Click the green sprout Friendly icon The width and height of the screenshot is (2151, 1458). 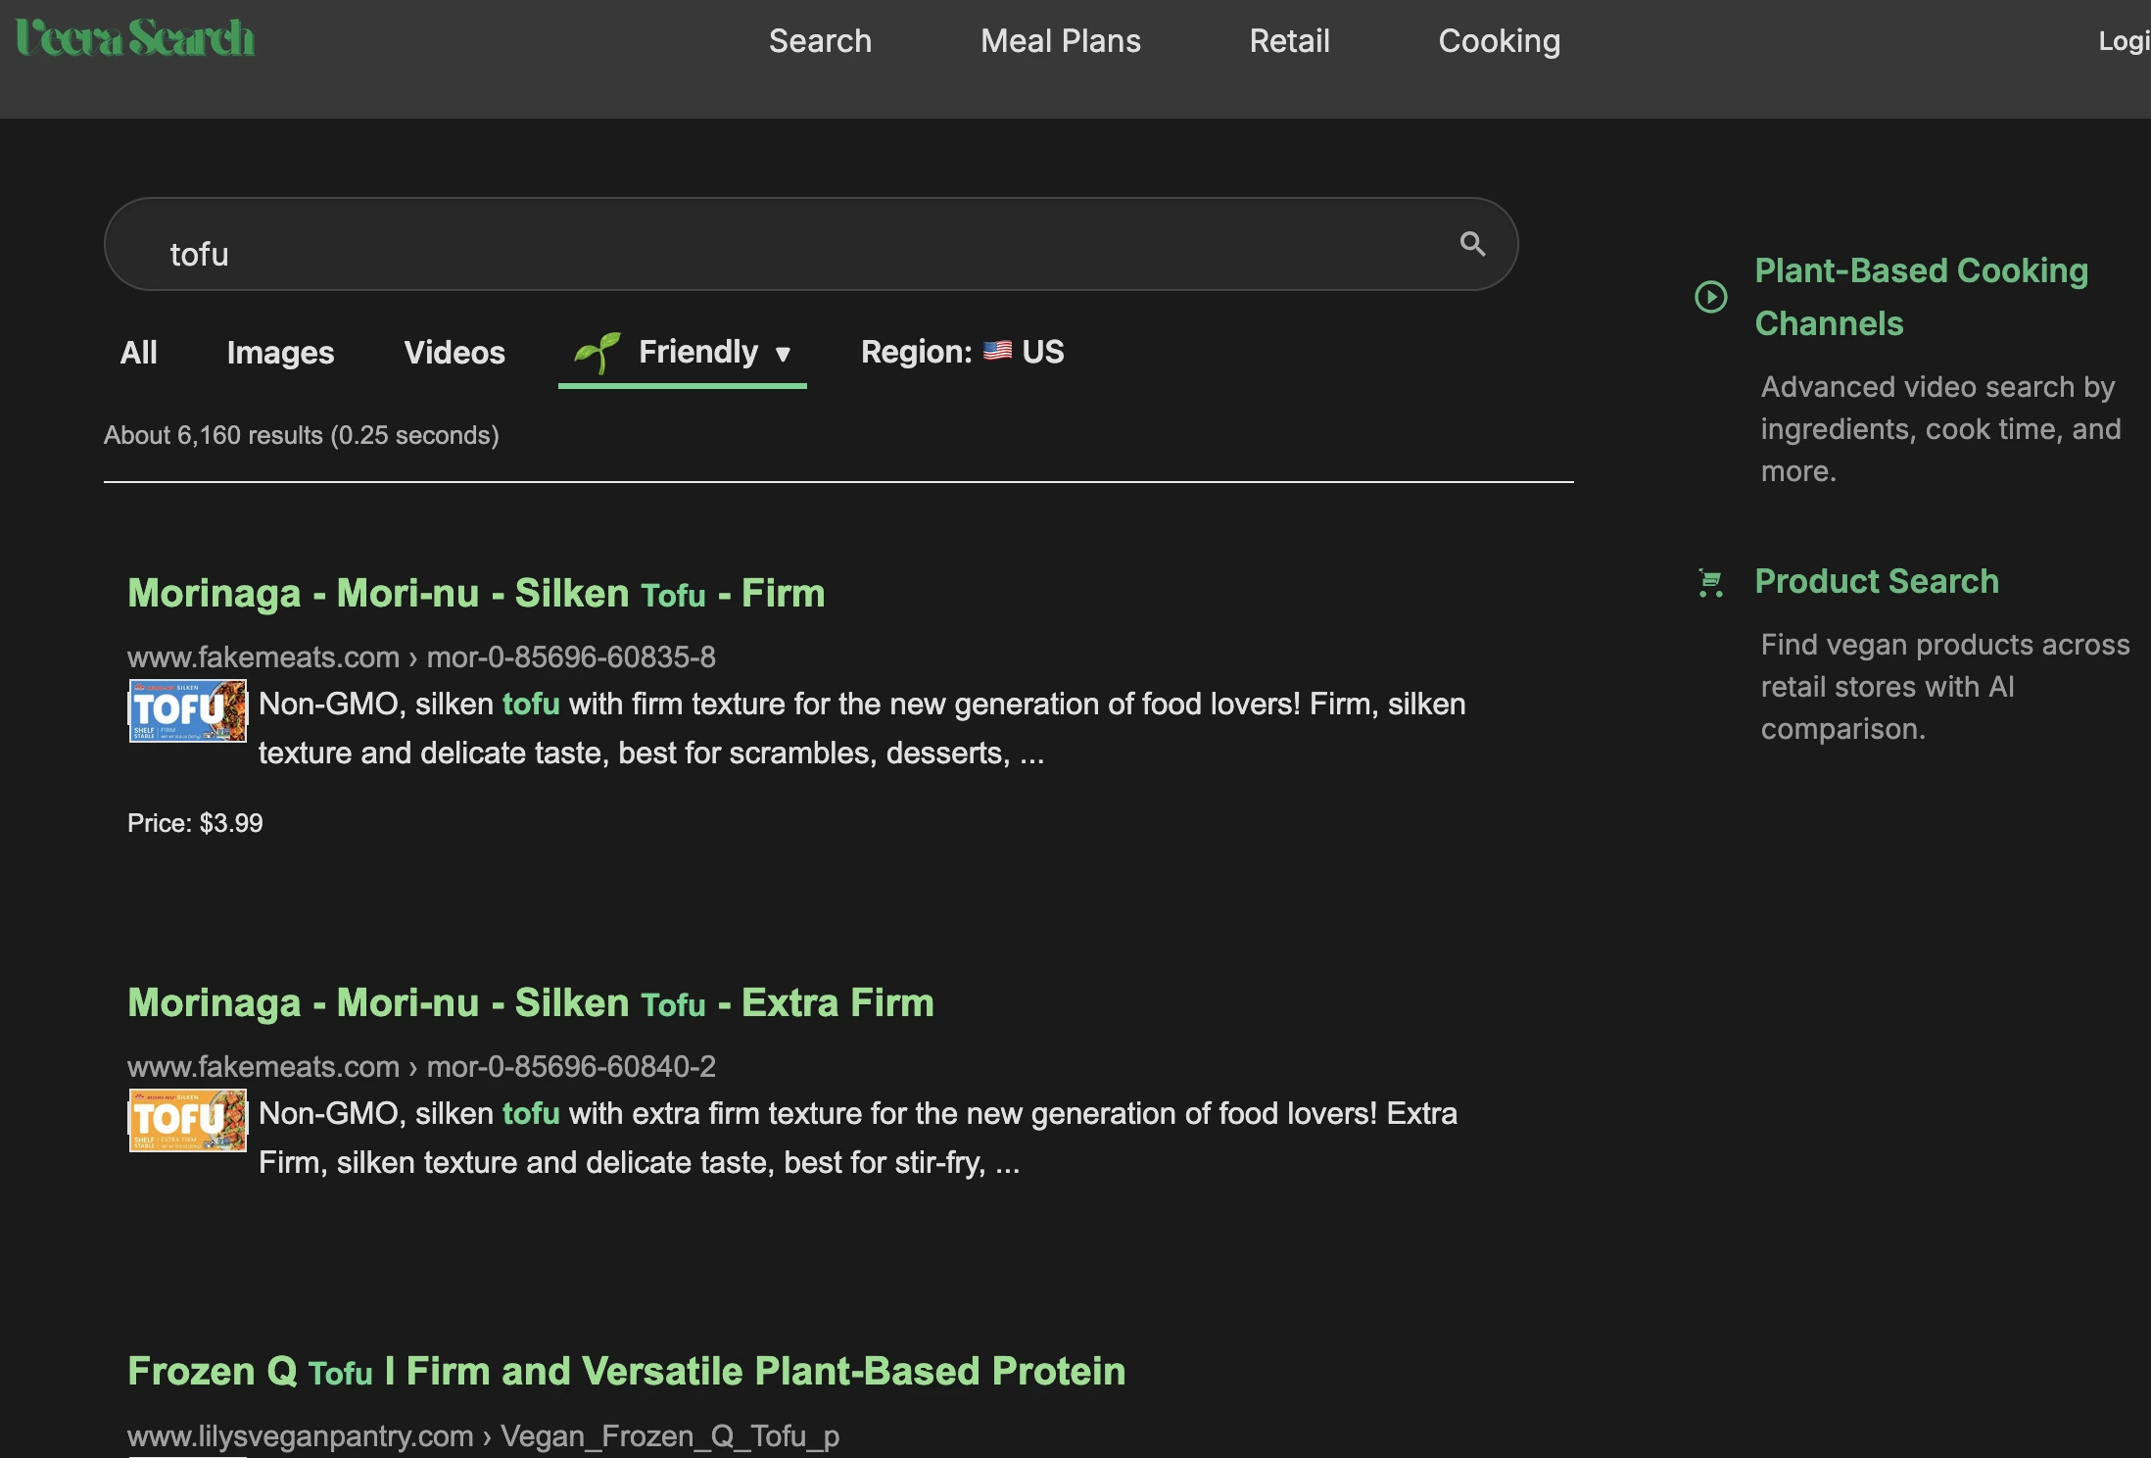597,353
